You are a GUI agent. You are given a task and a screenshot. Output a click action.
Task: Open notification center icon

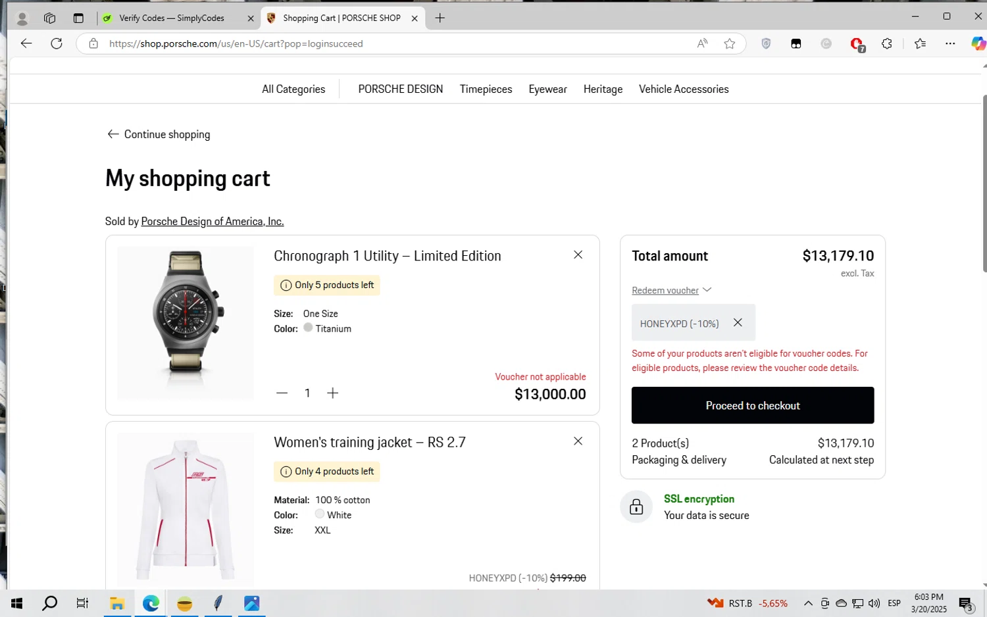click(966, 603)
